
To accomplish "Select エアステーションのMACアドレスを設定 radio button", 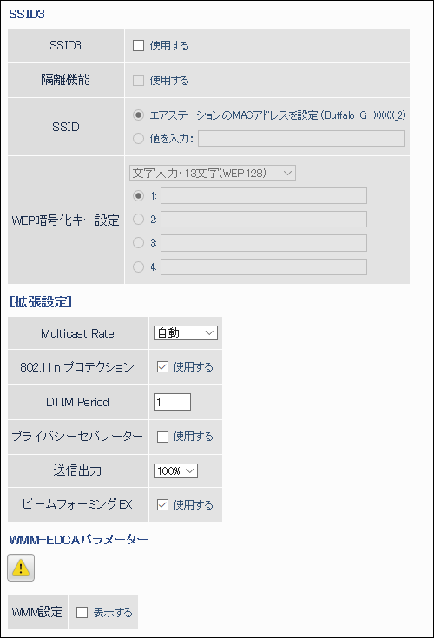I will tap(138, 115).
